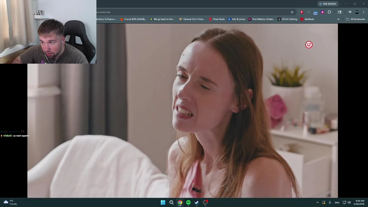Click the video player frame

pyautogui.click(x=183, y=111)
